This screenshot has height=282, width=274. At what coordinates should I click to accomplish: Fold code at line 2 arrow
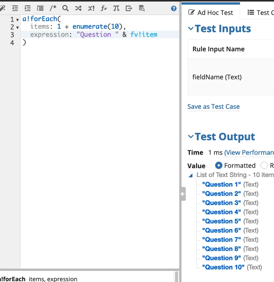pyautogui.click(x=18, y=28)
